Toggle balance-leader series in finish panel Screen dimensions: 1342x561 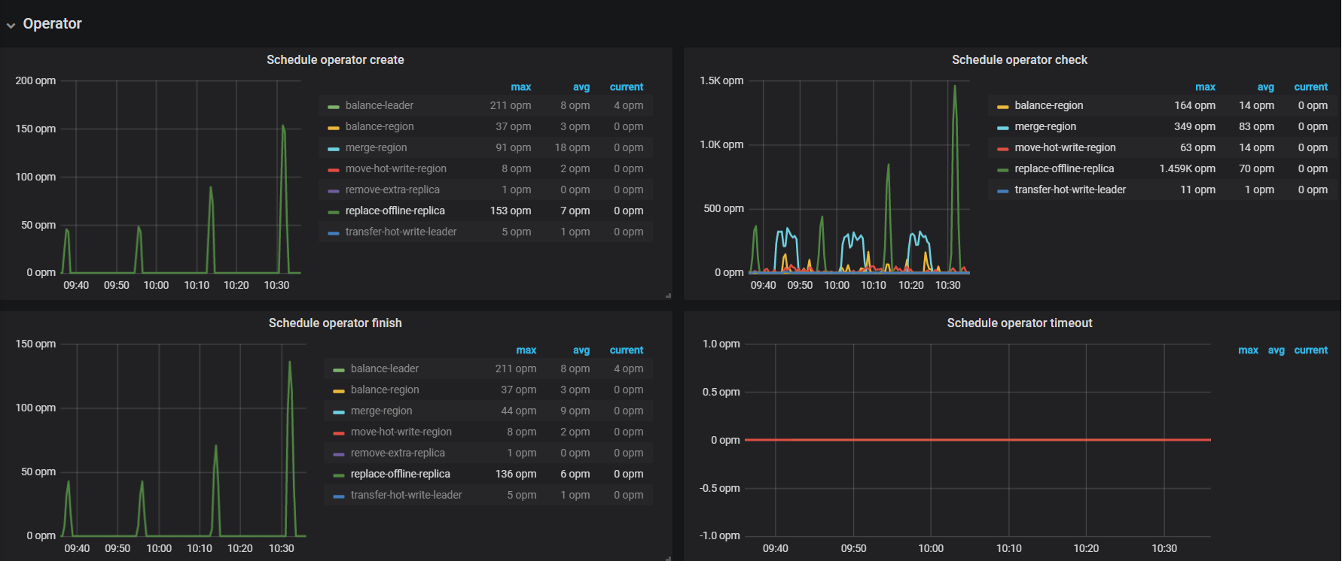pyautogui.click(x=384, y=368)
